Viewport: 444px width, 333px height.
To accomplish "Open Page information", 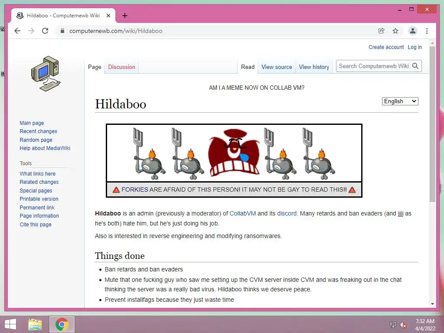I will (x=39, y=216).
